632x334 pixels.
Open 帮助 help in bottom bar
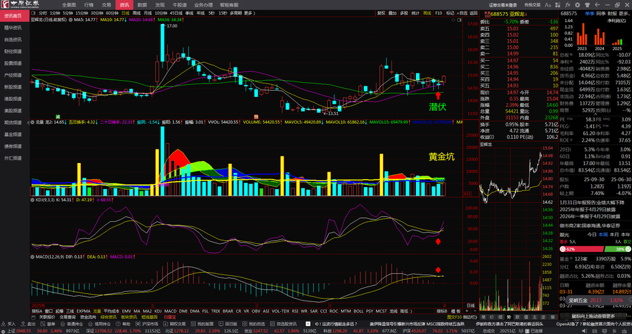coord(124,323)
